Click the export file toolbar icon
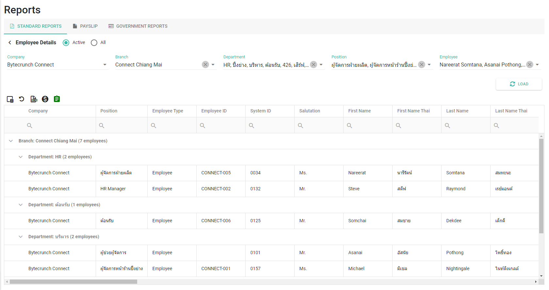Viewport: 549px width, 290px height. [34, 99]
